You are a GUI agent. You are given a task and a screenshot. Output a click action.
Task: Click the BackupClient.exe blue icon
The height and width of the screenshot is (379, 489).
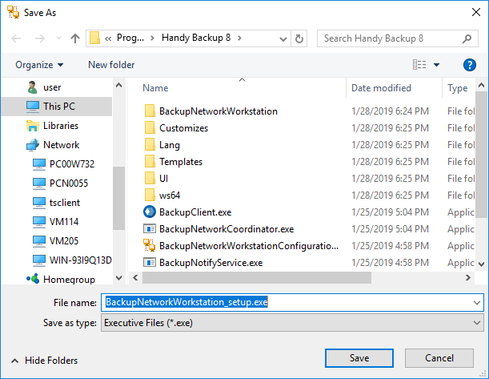click(x=150, y=212)
